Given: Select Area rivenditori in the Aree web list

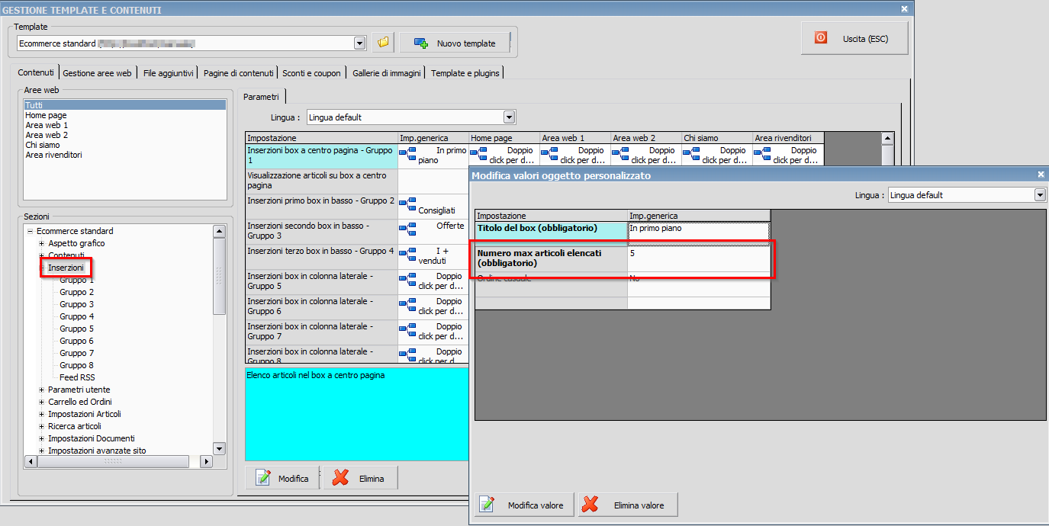Looking at the screenshot, I should (53, 155).
